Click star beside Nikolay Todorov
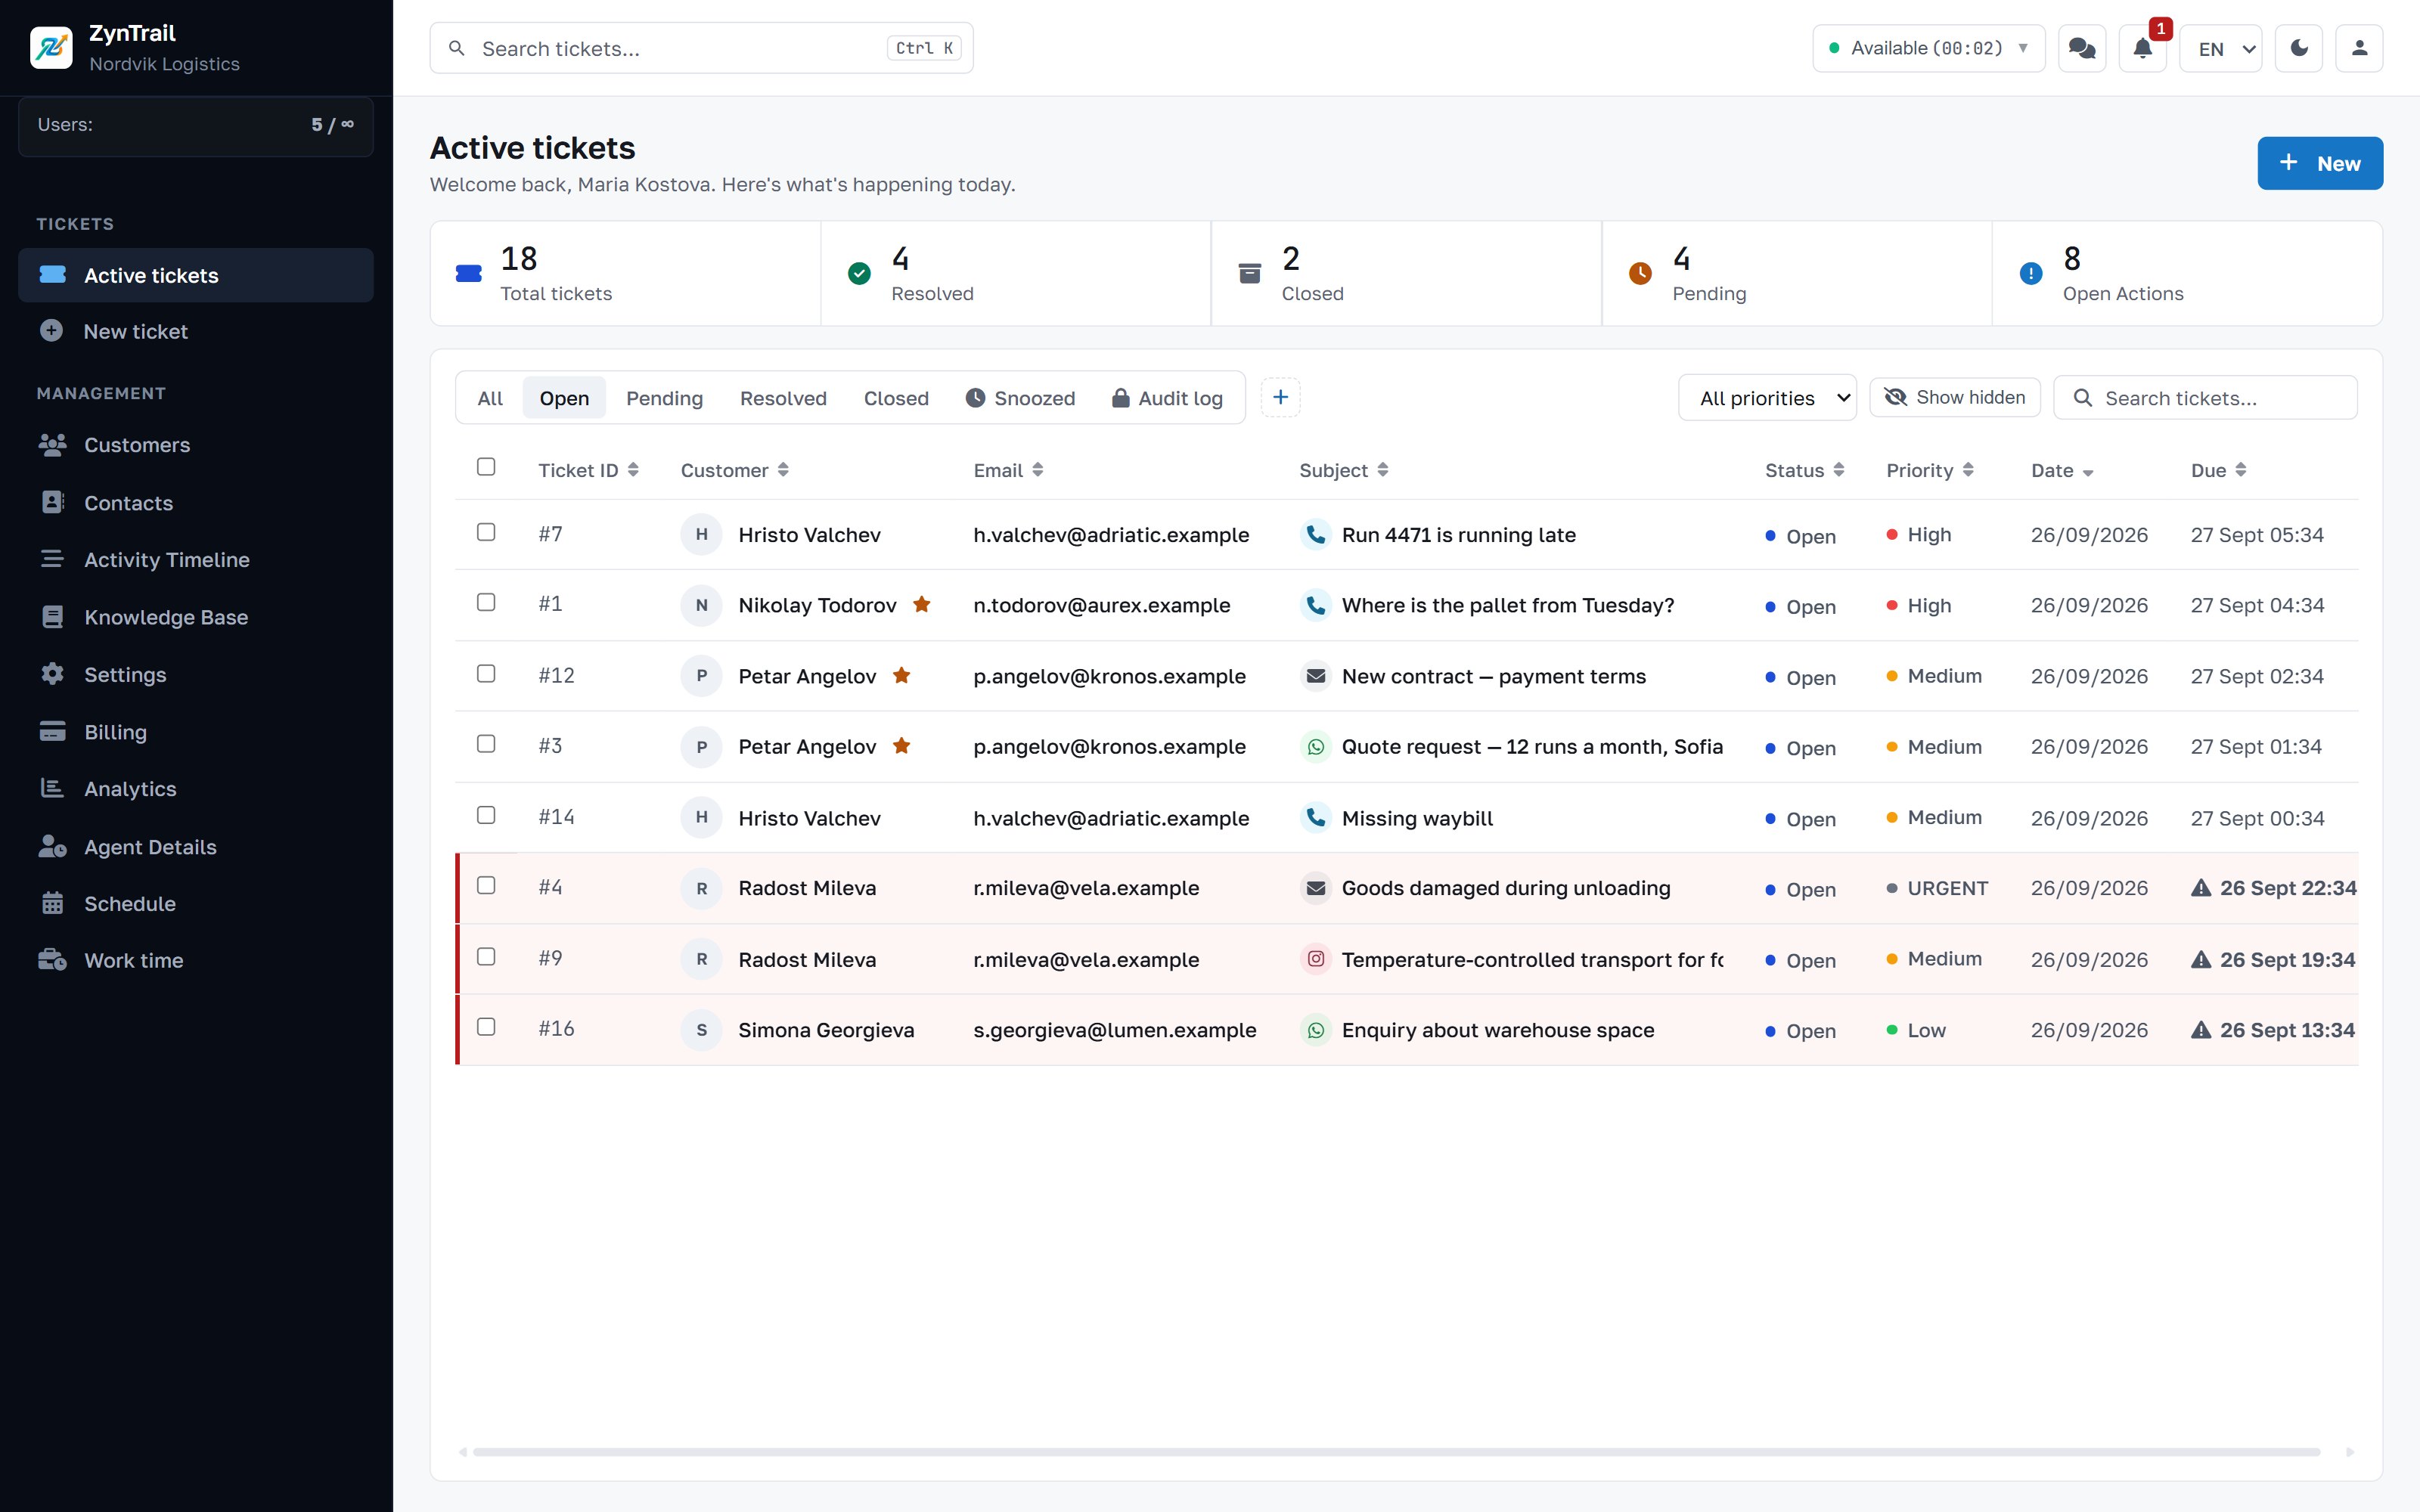 pyautogui.click(x=922, y=604)
